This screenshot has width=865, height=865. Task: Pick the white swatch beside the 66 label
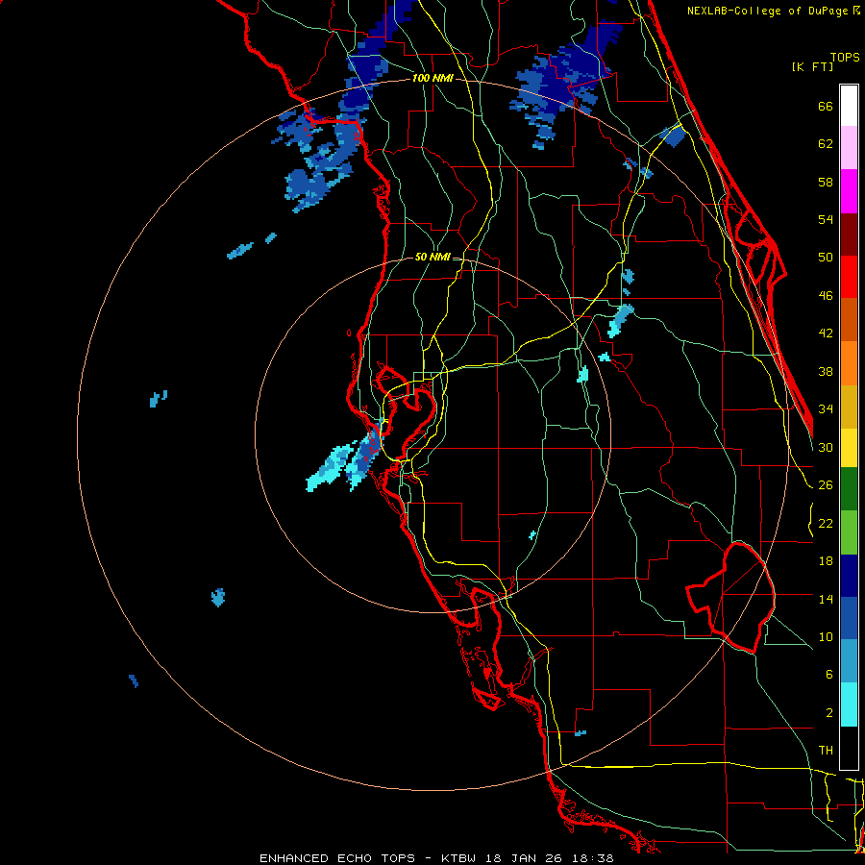[849, 106]
